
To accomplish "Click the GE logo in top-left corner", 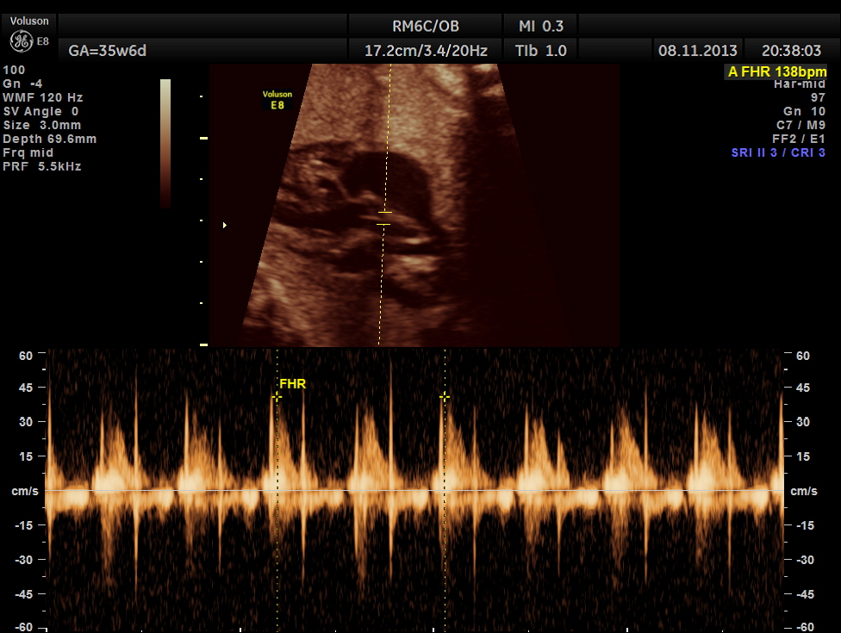I will [22, 40].
